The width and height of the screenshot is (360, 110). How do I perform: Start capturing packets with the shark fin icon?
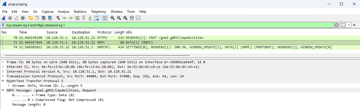[4, 18]
